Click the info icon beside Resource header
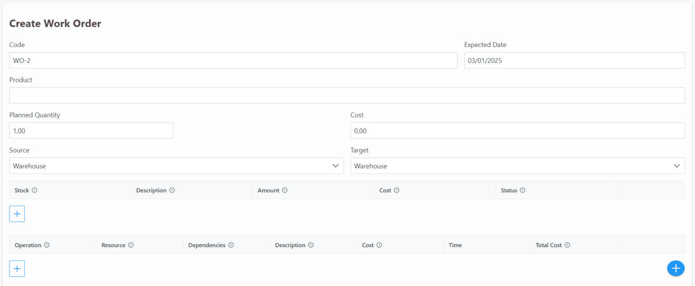The height and width of the screenshot is (286, 695). click(x=131, y=245)
